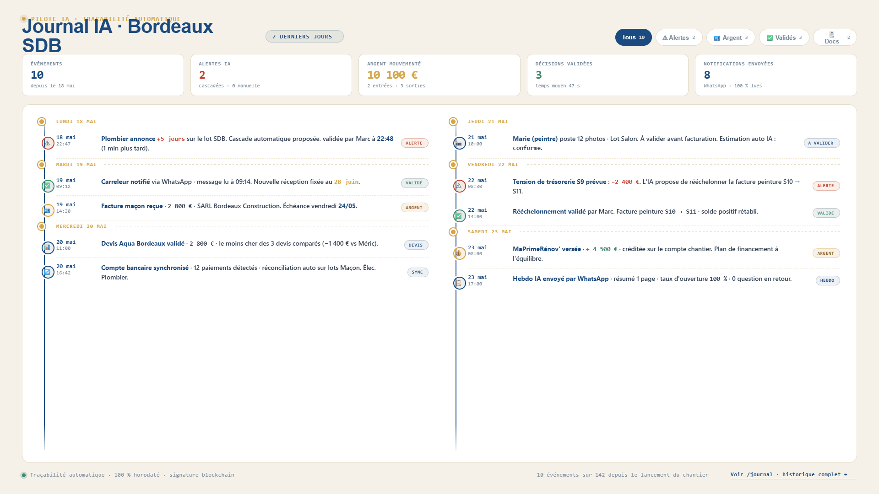The width and height of the screenshot is (879, 494).
Task: Open the Argent mouvementé stat card
Action: (x=439, y=75)
